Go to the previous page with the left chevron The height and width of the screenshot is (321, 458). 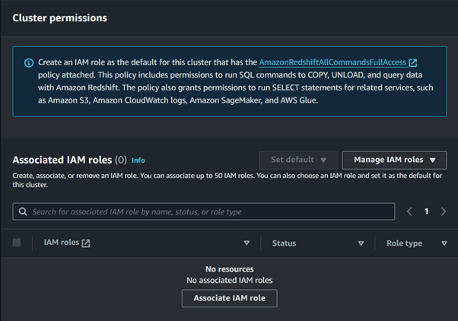409,211
